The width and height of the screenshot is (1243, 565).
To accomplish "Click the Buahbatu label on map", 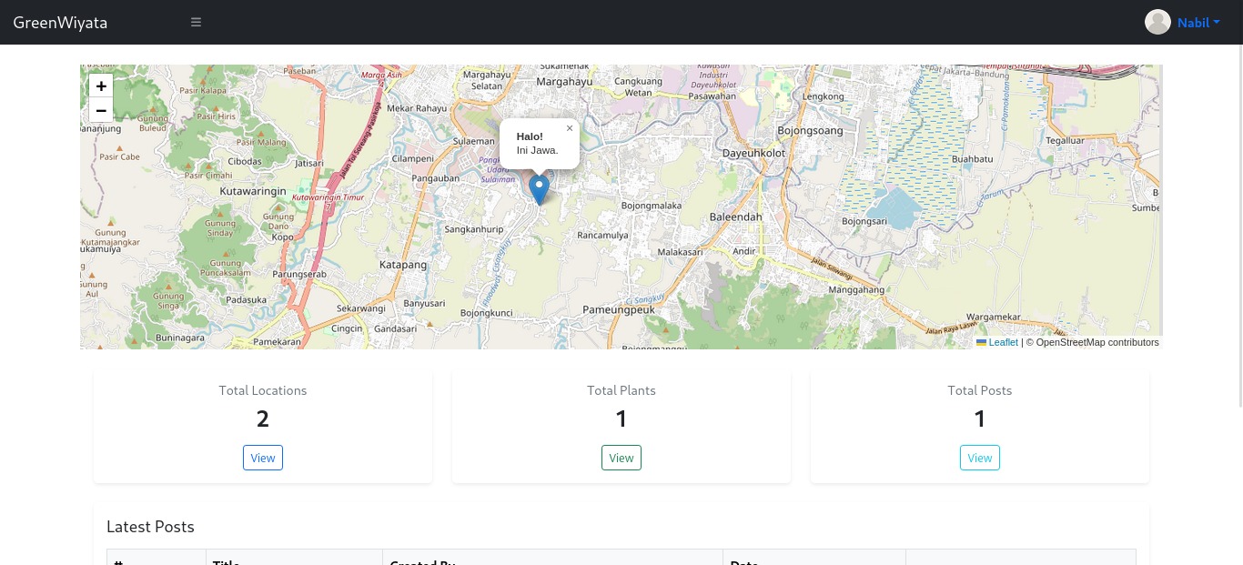I will point(973,159).
